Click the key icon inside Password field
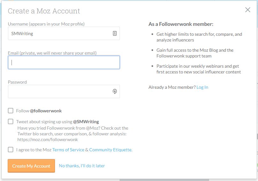 tap(115, 91)
